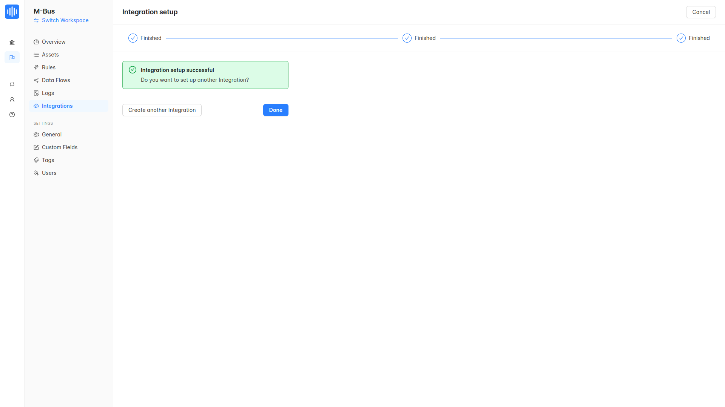Open Rules section
725x407 pixels.
pyautogui.click(x=49, y=67)
